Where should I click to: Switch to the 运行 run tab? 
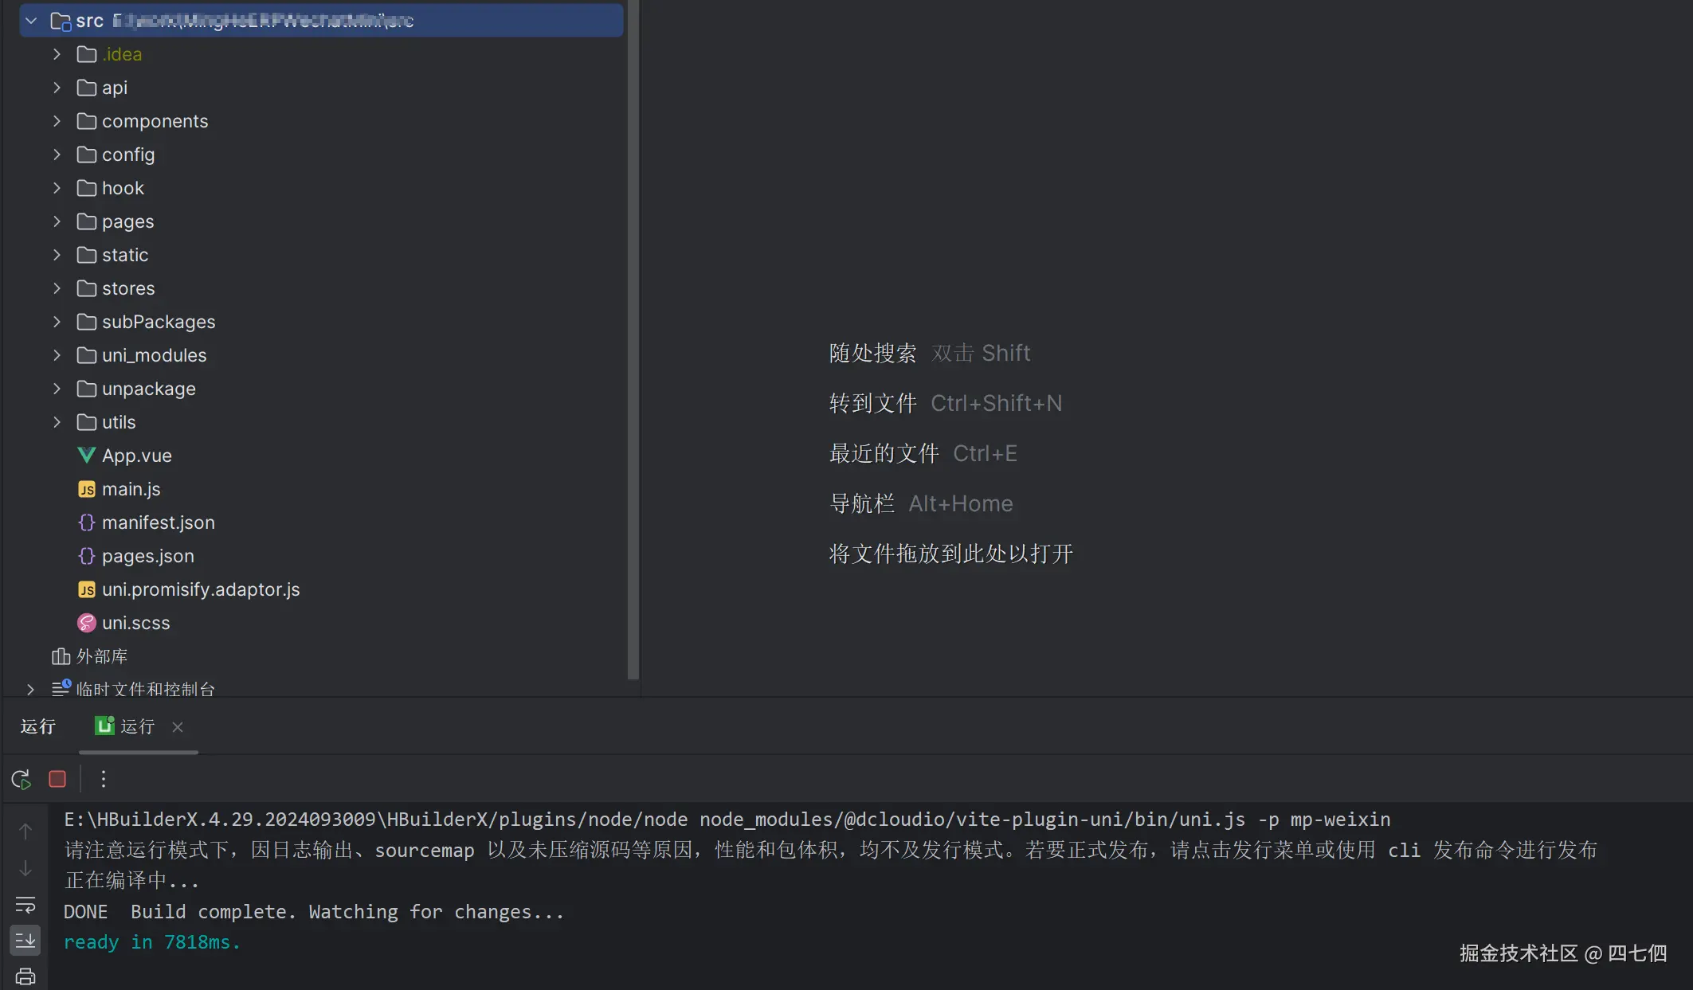[134, 726]
